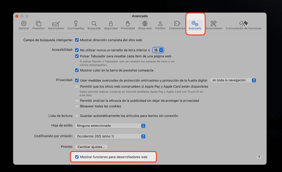The width and height of the screenshot is (282, 172).
Task: Open the 'en toda la navegación' dropdown
Action: click(233, 80)
